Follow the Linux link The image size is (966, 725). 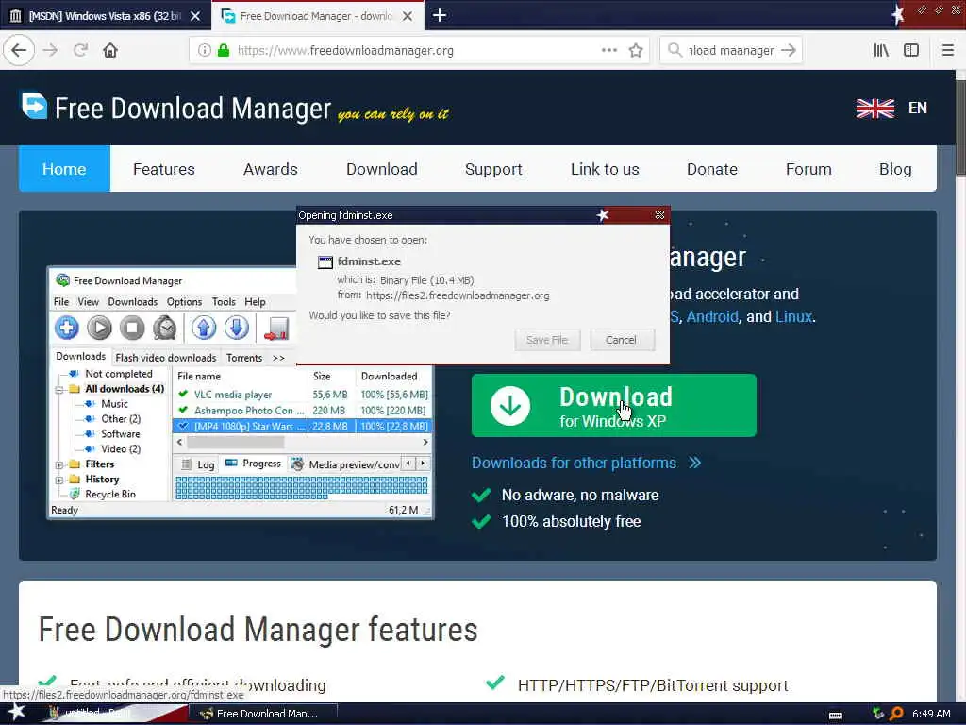(x=793, y=316)
